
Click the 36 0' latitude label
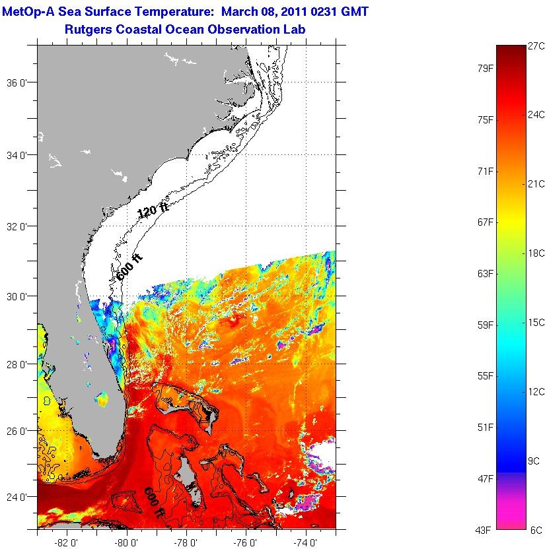[17, 83]
